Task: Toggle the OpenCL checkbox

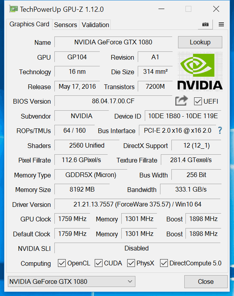Action: [x=62, y=263]
